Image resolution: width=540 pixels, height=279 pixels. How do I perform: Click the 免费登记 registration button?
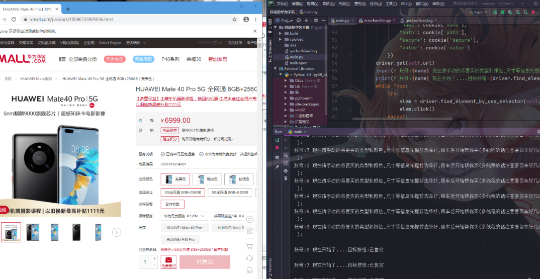point(169,262)
